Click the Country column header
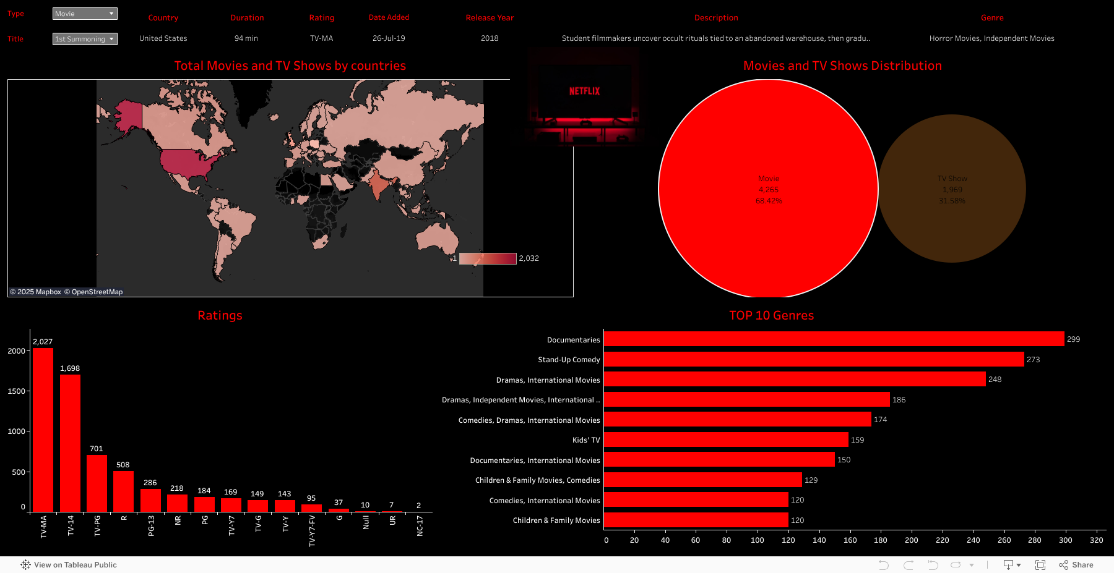 [163, 18]
